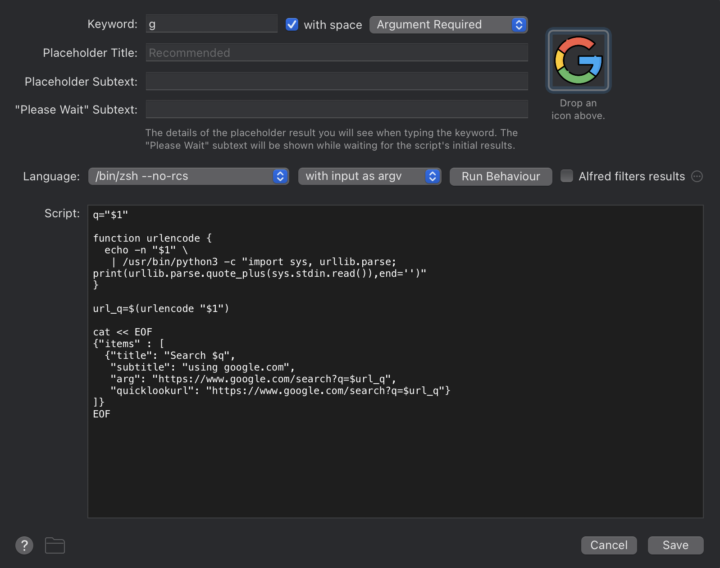Click the script line containing "quicklookurl"

280,390
